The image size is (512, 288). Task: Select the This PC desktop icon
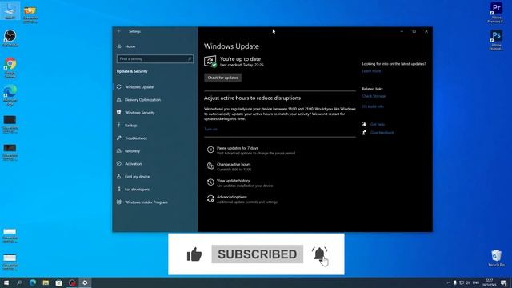(x=10, y=10)
